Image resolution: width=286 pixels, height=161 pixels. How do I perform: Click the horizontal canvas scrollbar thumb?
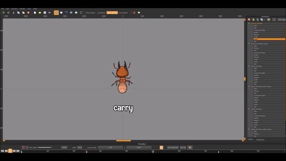pyautogui.click(x=123, y=141)
